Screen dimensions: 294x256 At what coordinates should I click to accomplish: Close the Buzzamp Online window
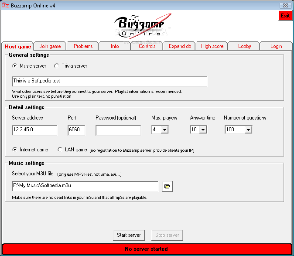[285, 5]
